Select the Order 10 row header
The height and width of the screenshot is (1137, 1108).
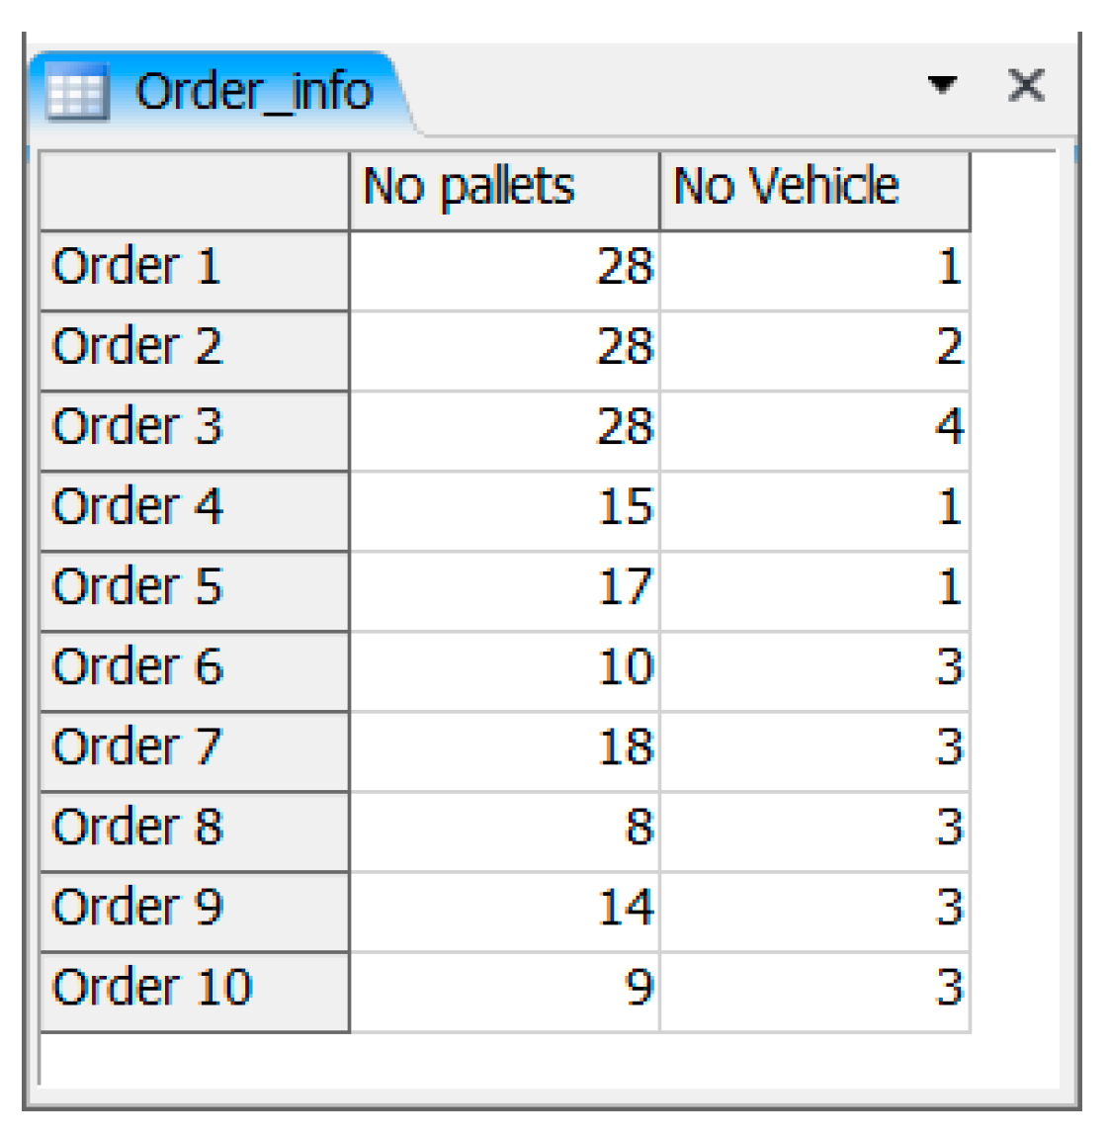(x=195, y=991)
